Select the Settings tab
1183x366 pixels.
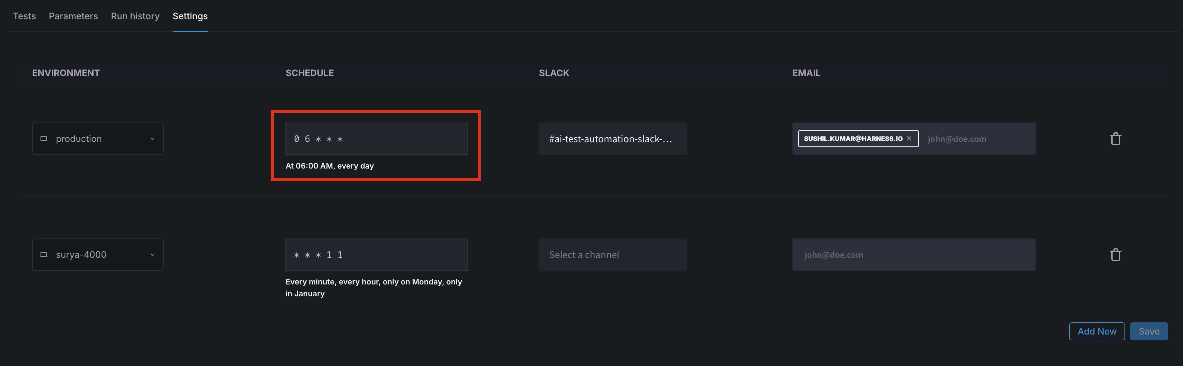[190, 16]
